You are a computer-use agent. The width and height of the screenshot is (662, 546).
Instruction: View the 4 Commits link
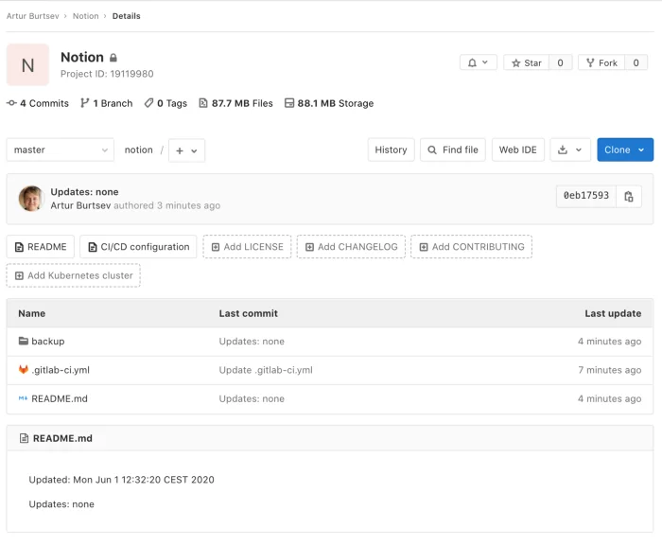pos(39,103)
